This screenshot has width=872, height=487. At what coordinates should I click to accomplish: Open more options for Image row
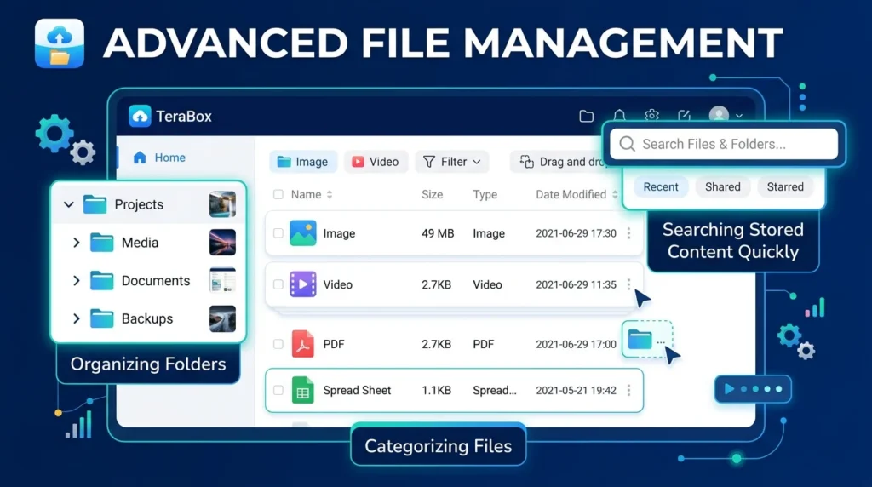tap(629, 233)
